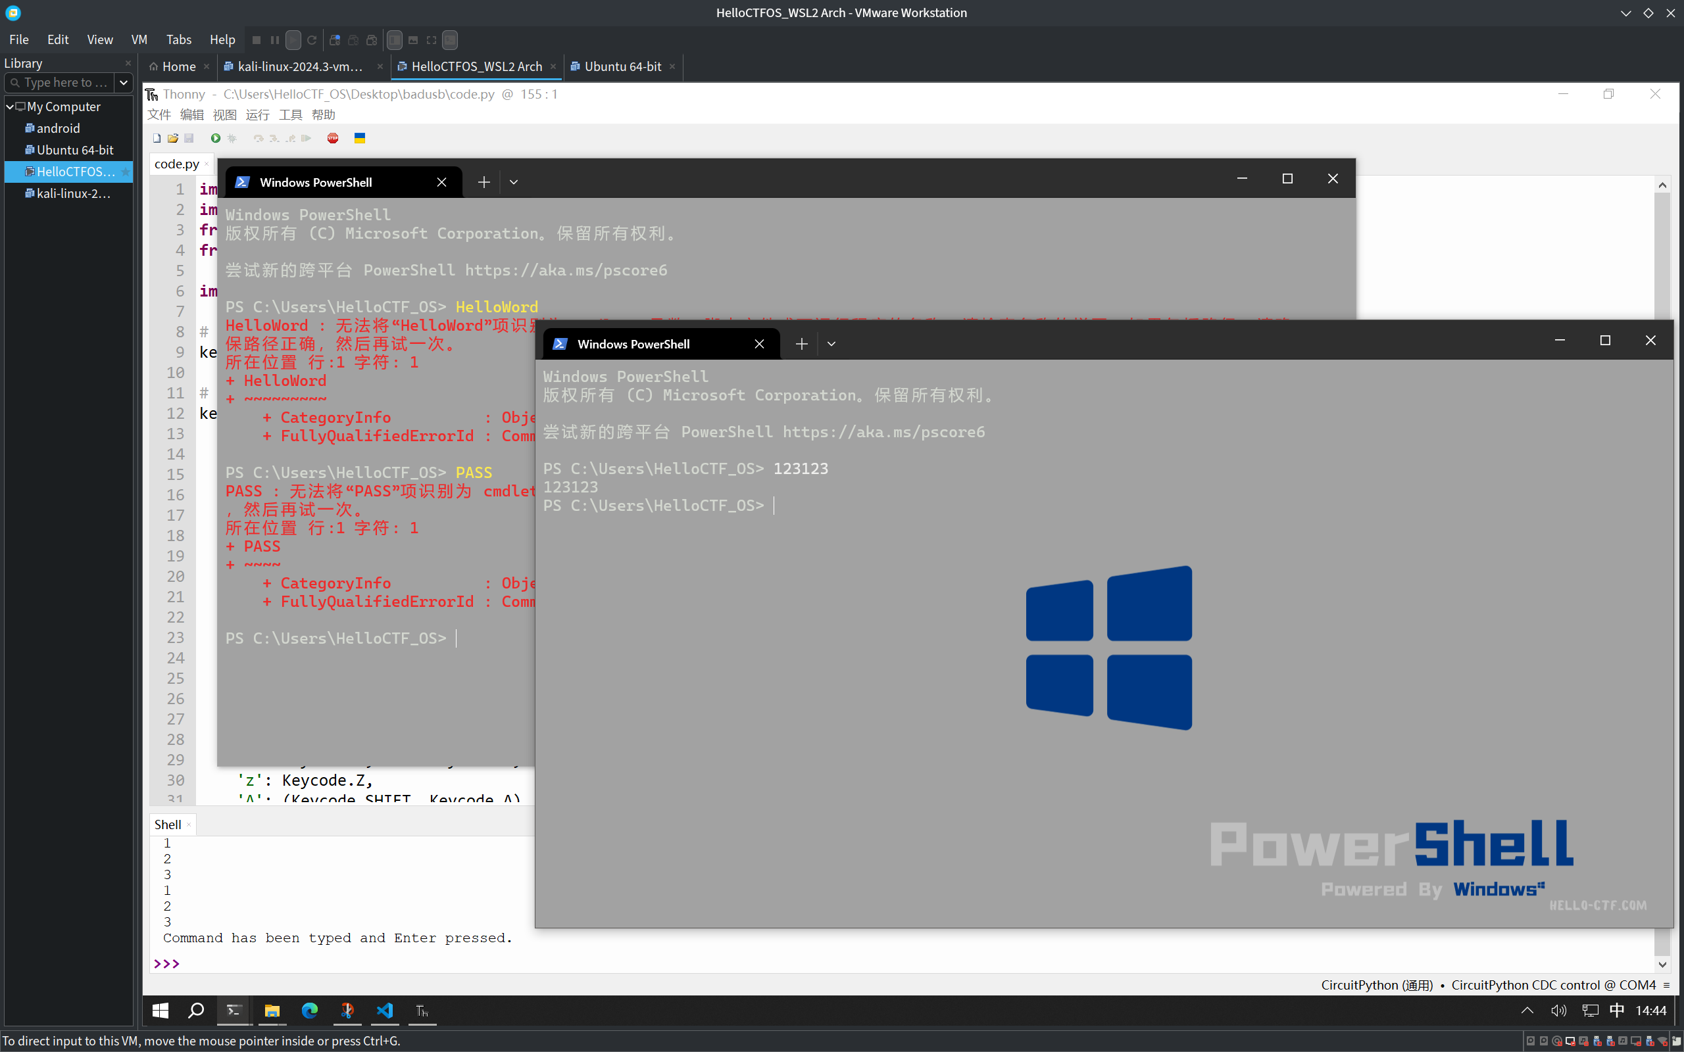Viewport: 1684px width, 1052px height.
Task: Open VMware VM menu
Action: click(139, 39)
